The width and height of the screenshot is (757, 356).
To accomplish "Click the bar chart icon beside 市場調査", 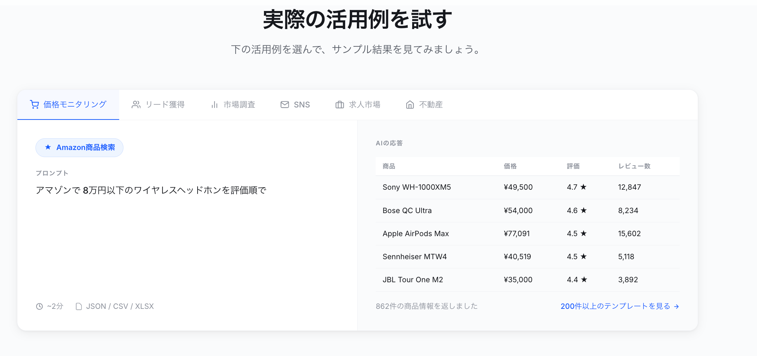I will pos(214,105).
